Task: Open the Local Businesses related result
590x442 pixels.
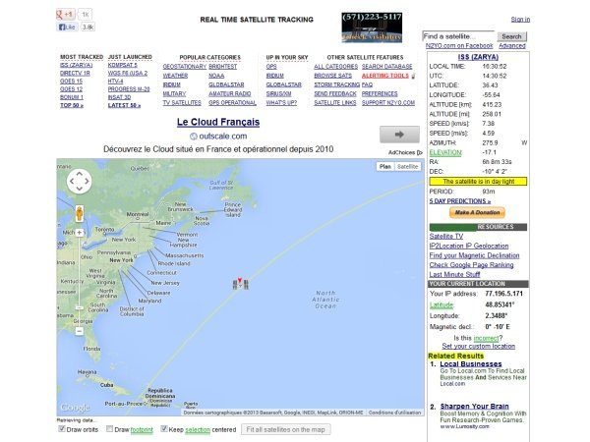Action: coord(471,363)
